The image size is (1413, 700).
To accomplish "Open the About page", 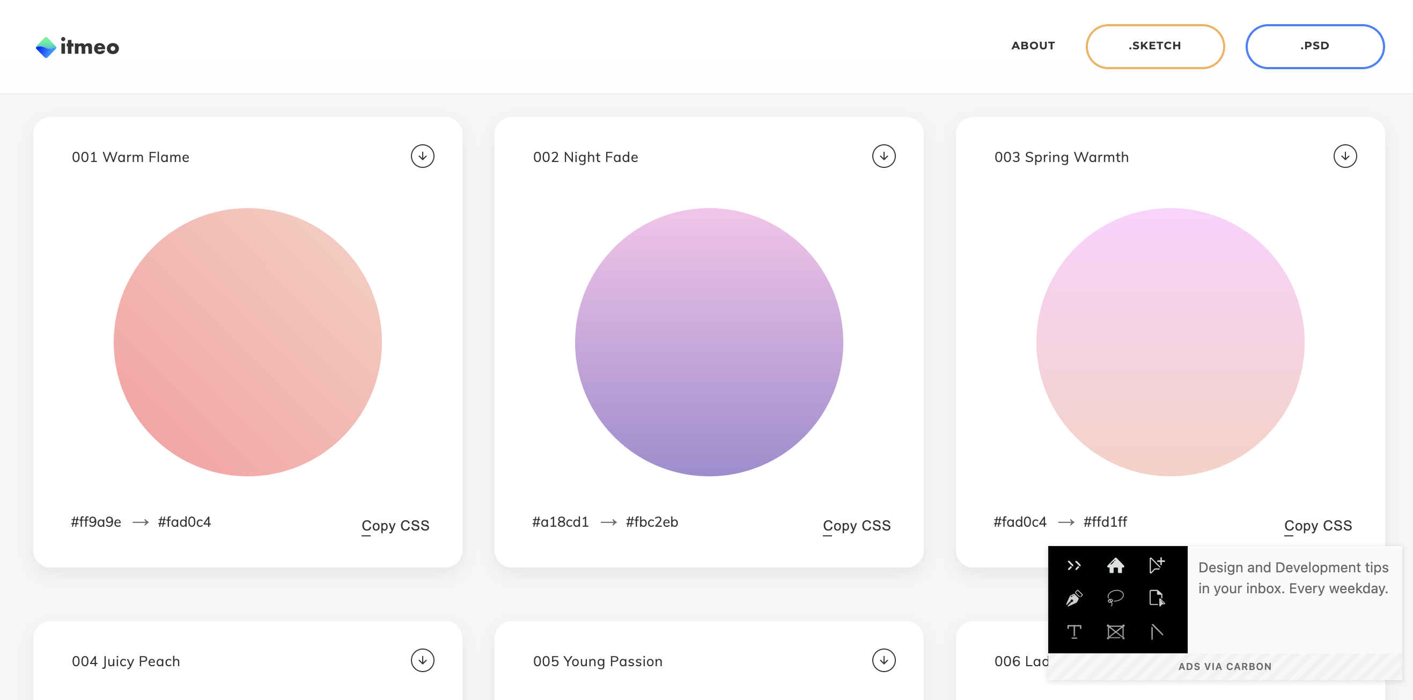I will tap(1033, 46).
